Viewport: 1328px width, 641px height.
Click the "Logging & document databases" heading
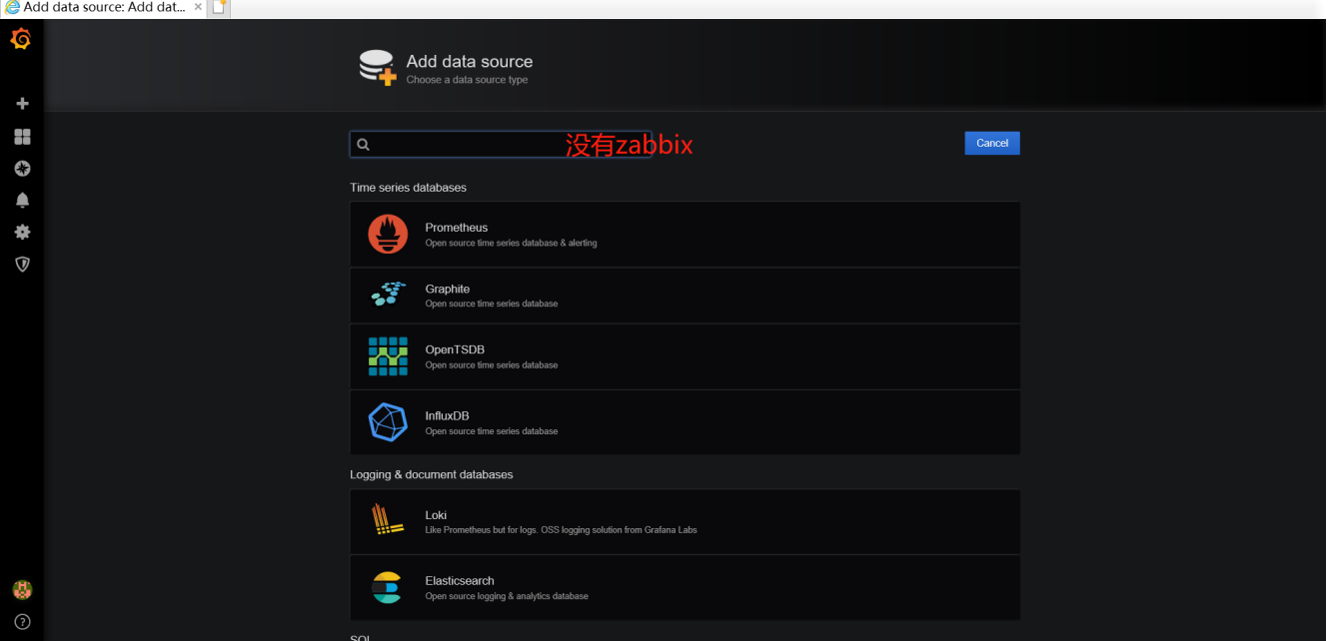point(432,474)
